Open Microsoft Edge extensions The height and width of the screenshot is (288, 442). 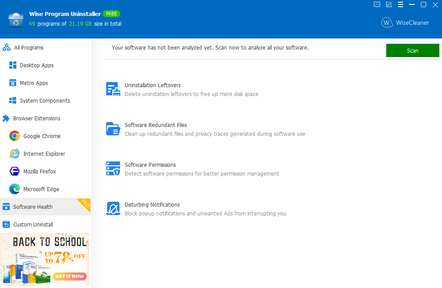click(41, 189)
